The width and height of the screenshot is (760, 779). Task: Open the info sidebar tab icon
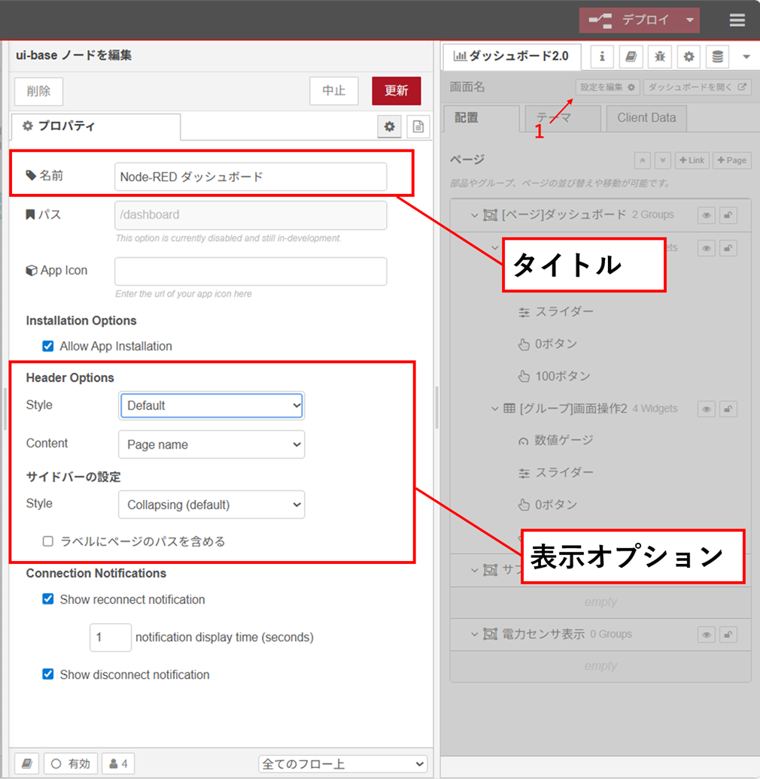click(602, 56)
